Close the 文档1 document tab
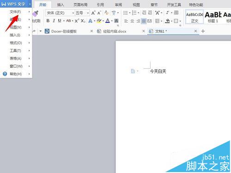The height and width of the screenshot is (173, 231). (195, 31)
